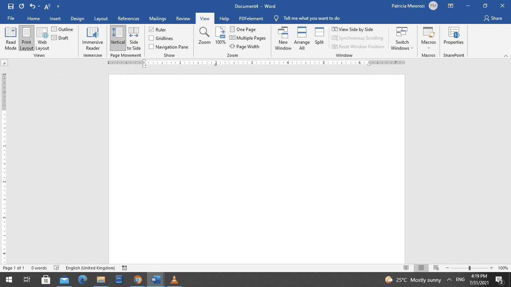Image resolution: width=511 pixels, height=287 pixels.
Task: Switch to Read Mode view
Action: (10, 38)
